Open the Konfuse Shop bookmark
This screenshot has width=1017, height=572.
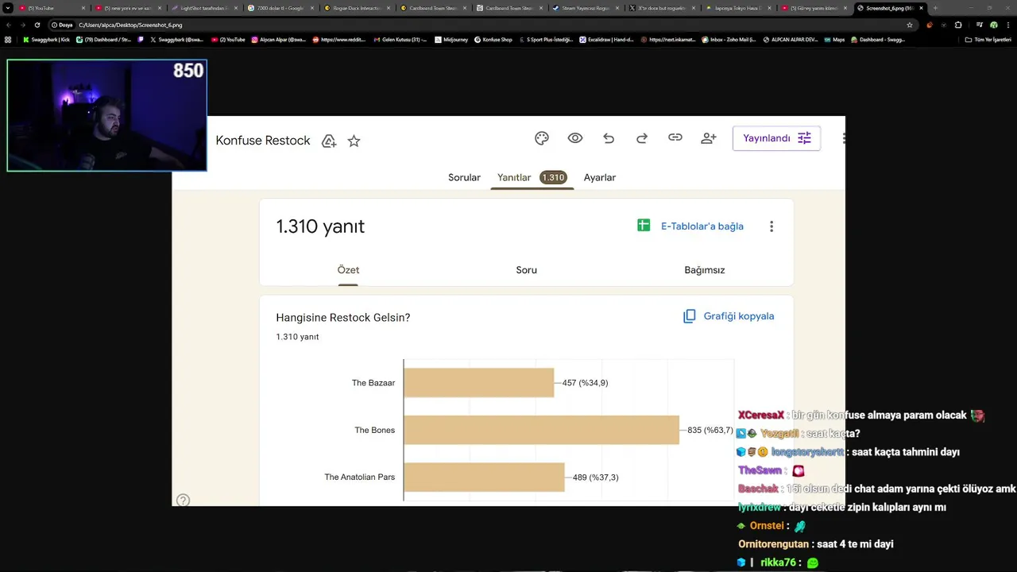click(x=493, y=40)
